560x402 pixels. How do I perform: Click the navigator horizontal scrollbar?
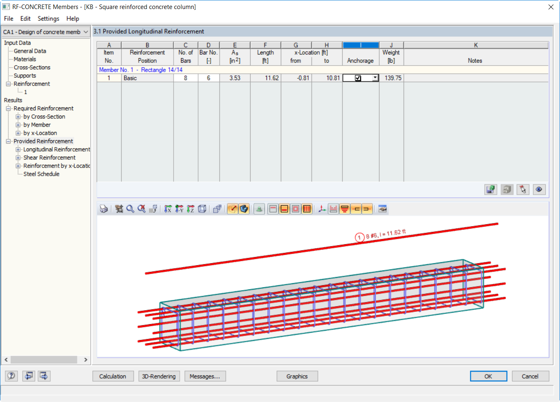pyautogui.click(x=44, y=359)
